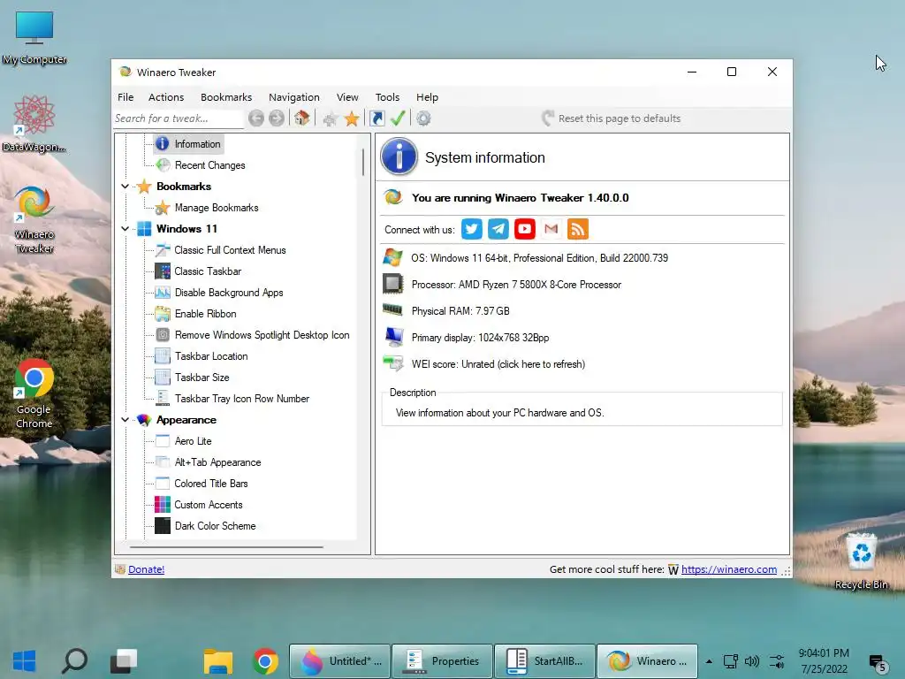Open the Help menu
Viewport: 905px width, 679px height.
click(427, 97)
